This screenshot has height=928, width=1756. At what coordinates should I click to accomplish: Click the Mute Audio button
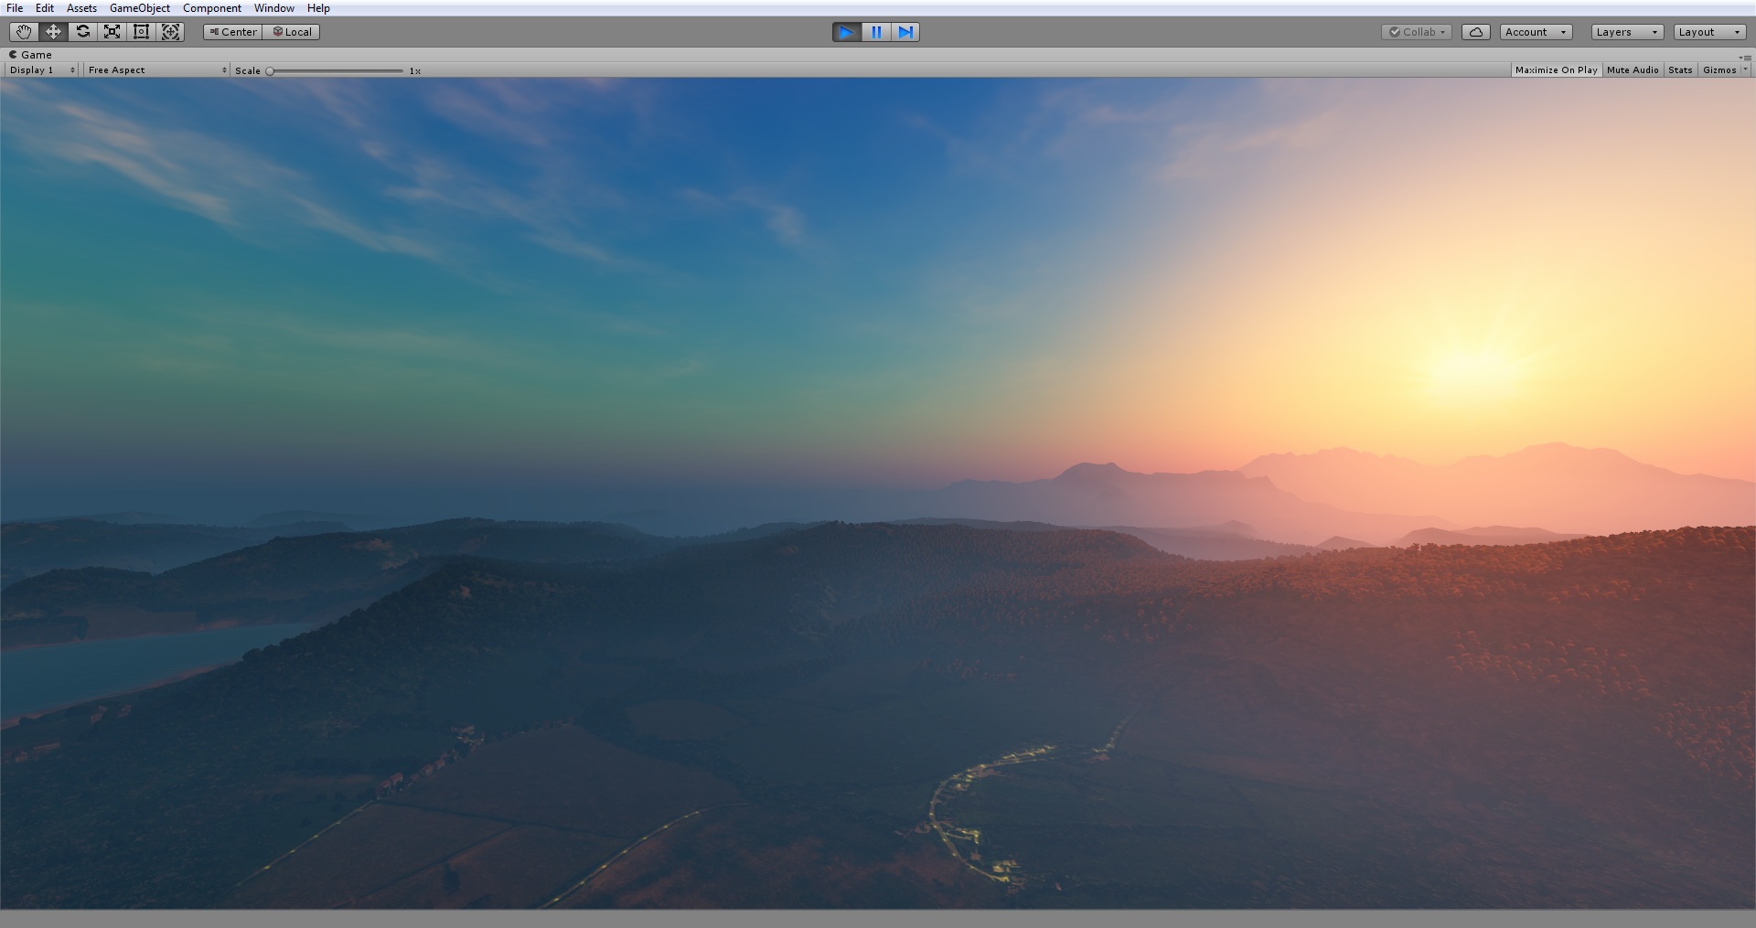[1633, 69]
